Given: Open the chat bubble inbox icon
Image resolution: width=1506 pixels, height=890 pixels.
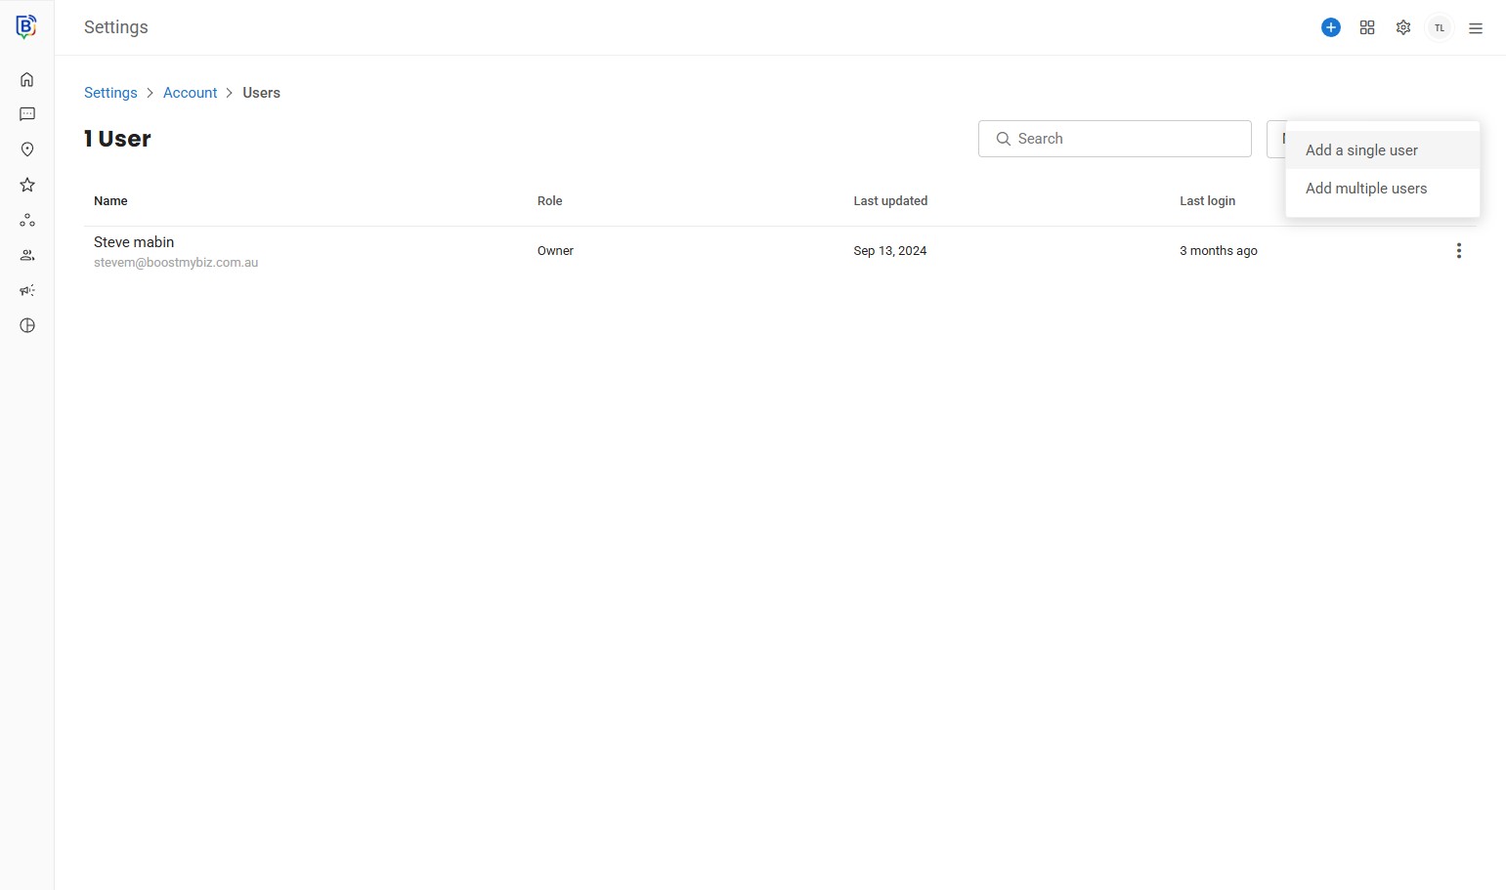Looking at the screenshot, I should pyautogui.click(x=27, y=115).
